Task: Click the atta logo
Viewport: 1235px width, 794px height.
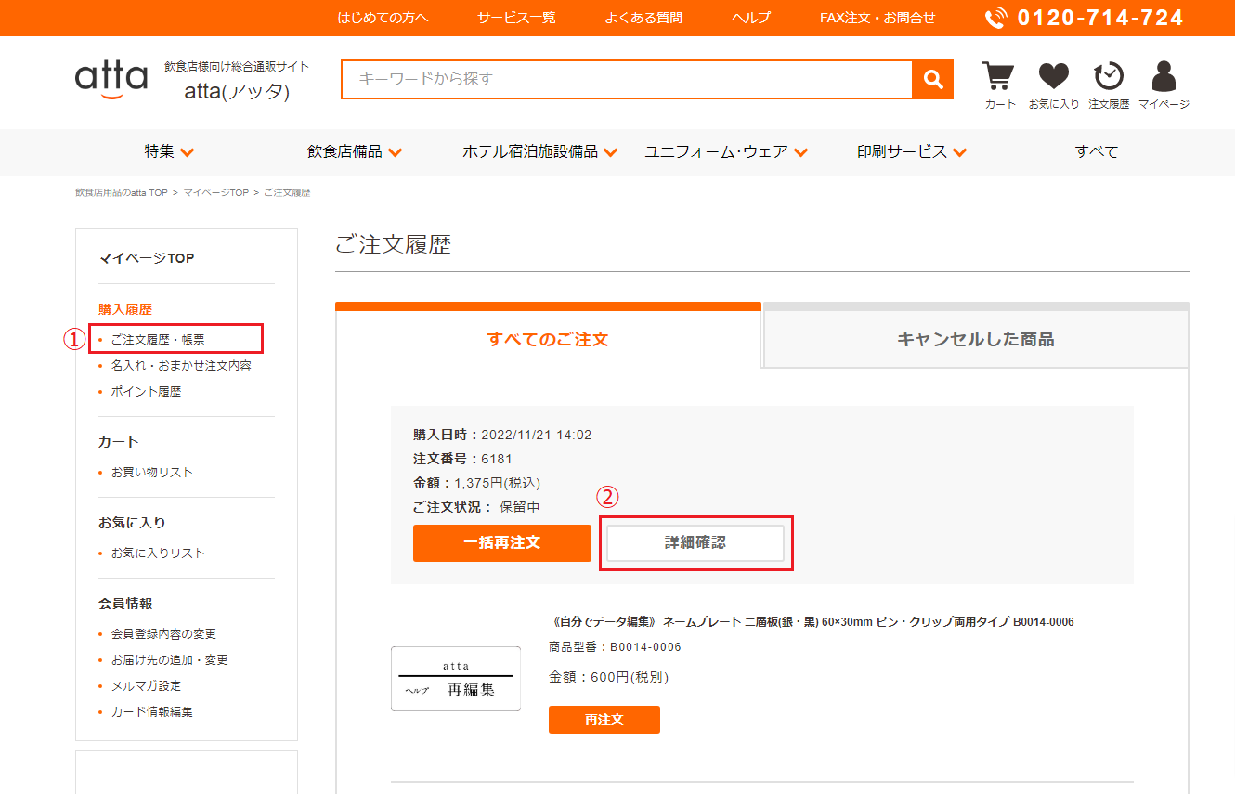Action: [111, 79]
